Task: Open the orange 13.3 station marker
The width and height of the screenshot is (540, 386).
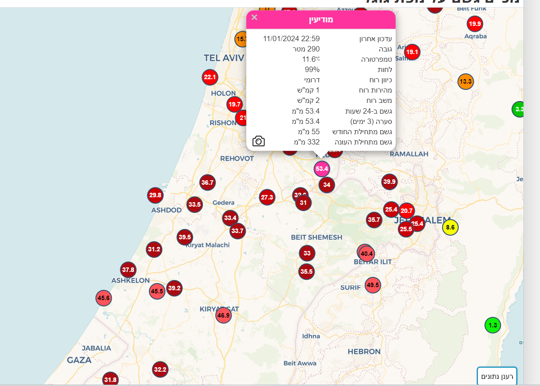Action: pos(465,81)
